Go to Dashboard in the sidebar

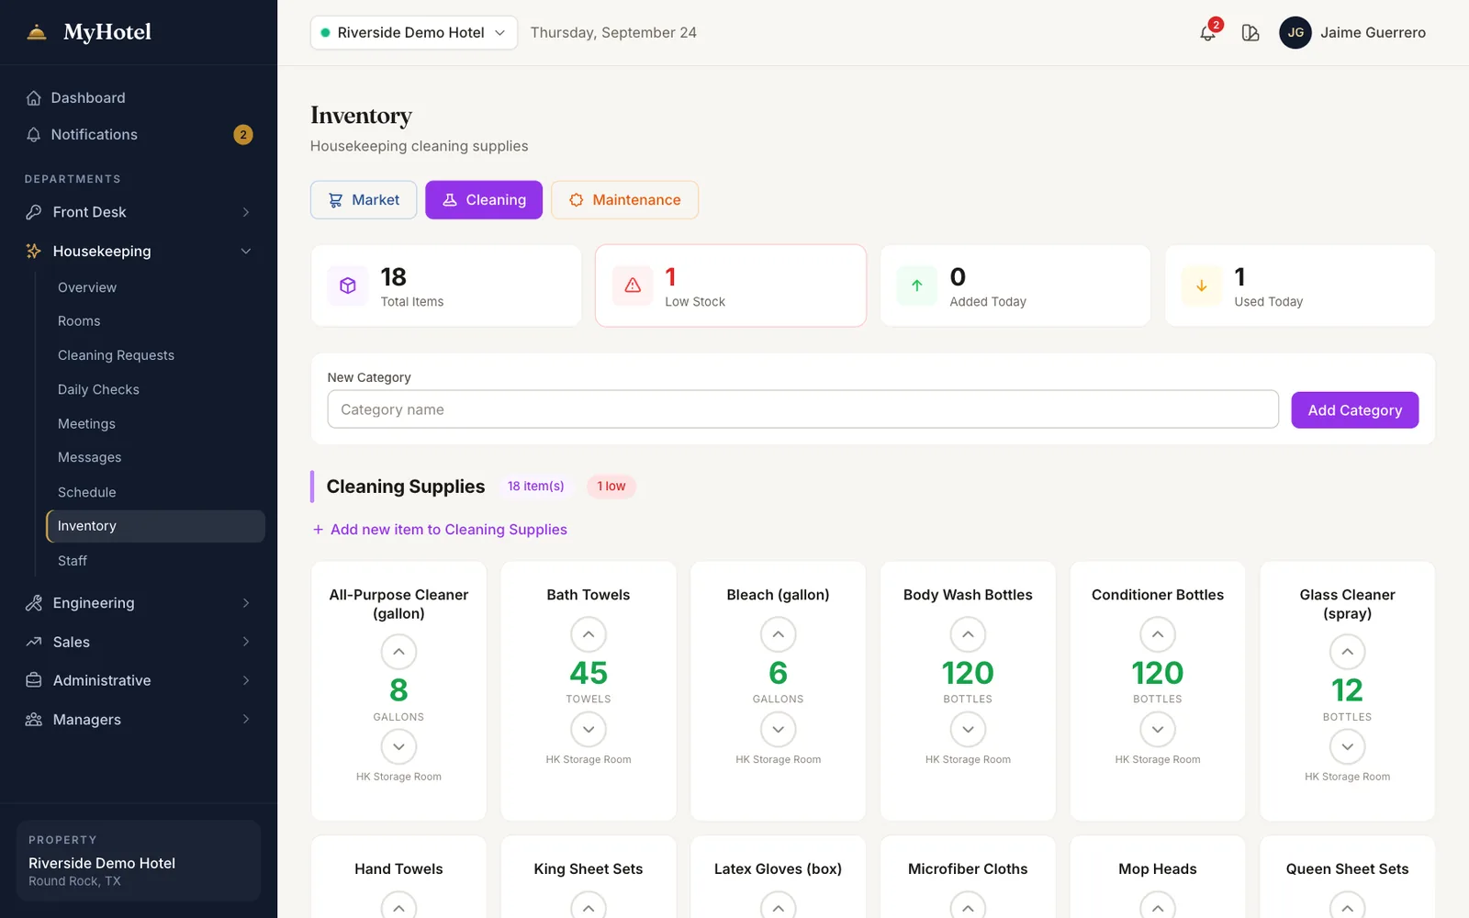click(x=138, y=98)
